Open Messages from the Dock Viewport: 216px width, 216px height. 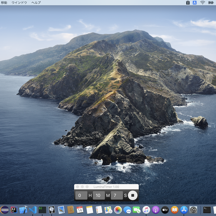click(127, 210)
